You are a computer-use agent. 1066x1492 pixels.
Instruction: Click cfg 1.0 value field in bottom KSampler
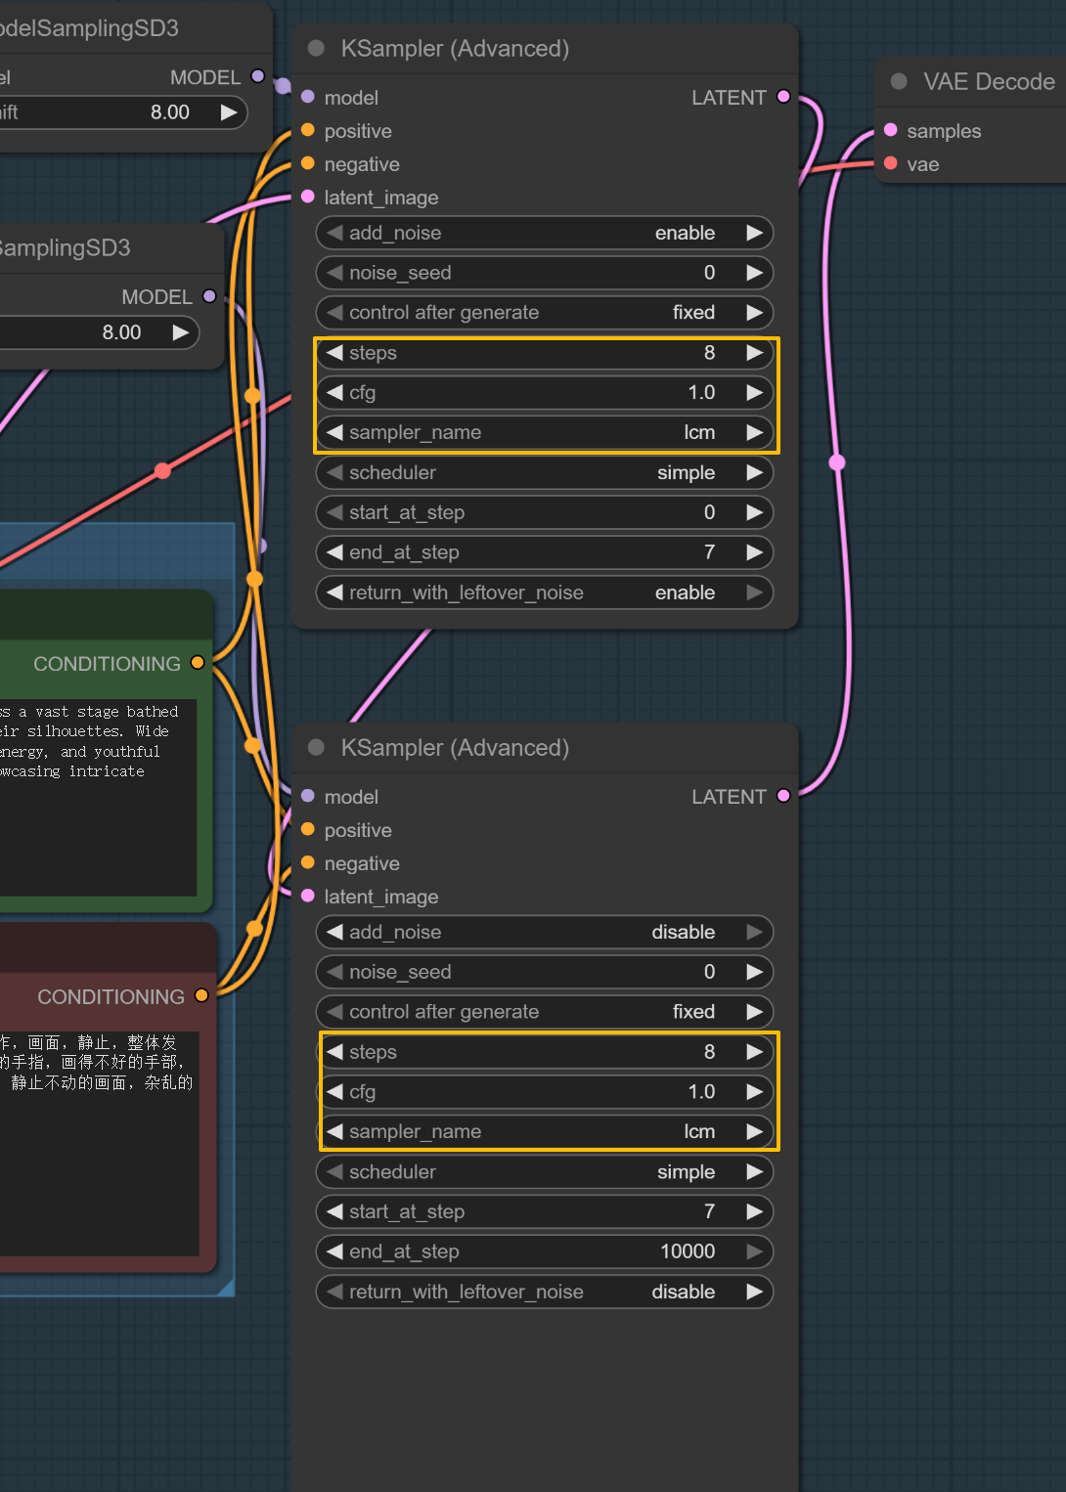pos(545,1092)
